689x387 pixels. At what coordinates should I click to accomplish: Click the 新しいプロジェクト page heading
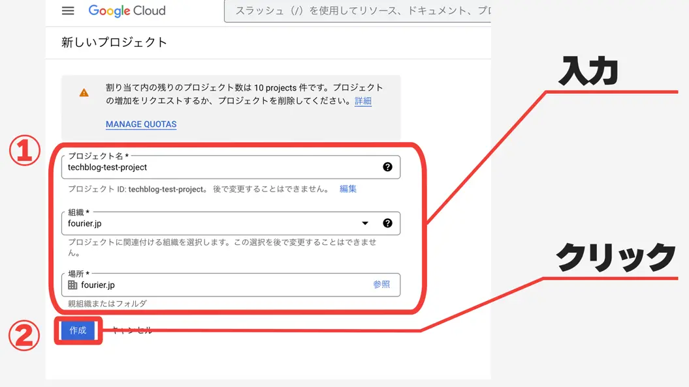(114, 42)
